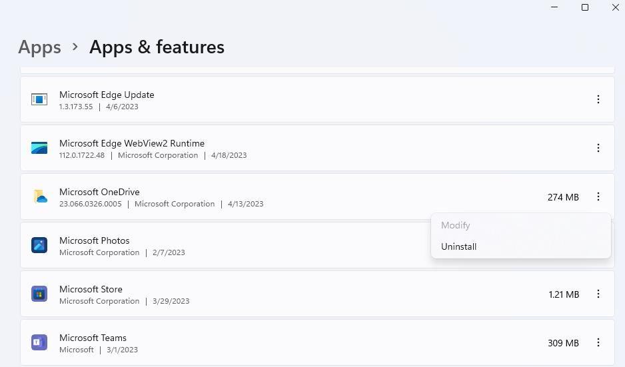Screen dimensions: 625x367
Task: Click the Microsoft Teams app icon
Action: tap(39, 342)
